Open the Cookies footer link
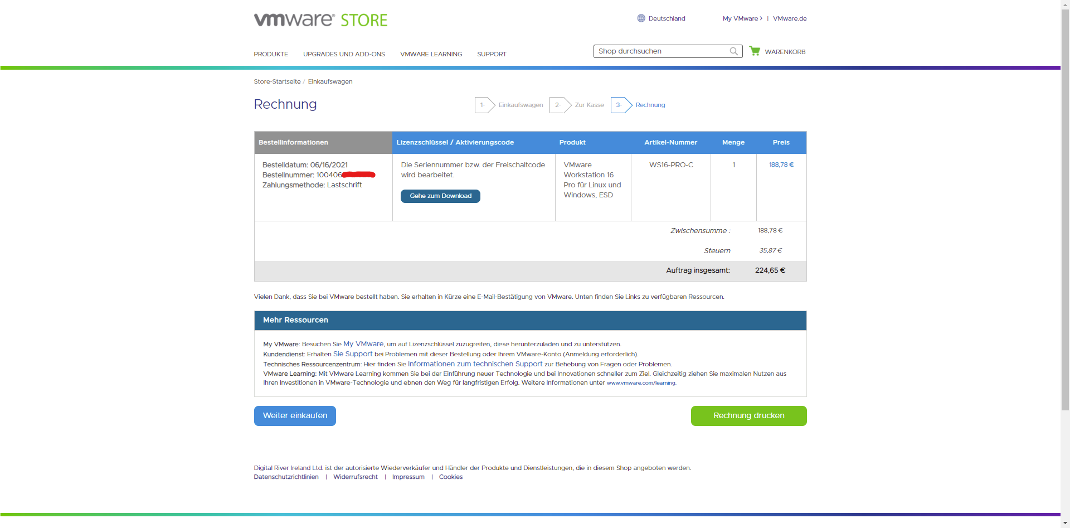 click(451, 477)
